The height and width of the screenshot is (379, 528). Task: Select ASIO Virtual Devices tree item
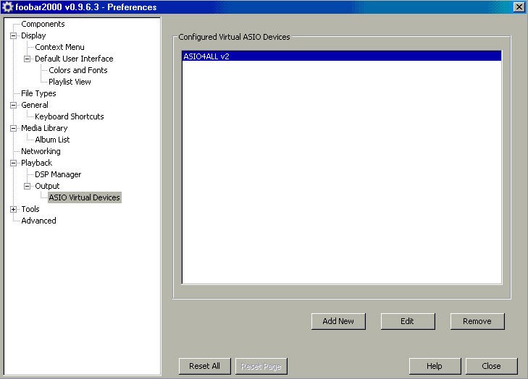85,197
